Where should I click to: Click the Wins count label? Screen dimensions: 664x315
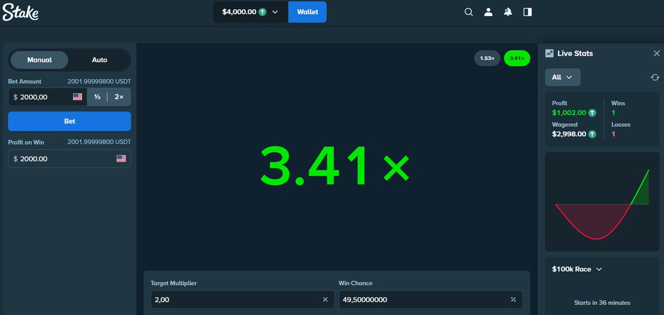(x=618, y=103)
